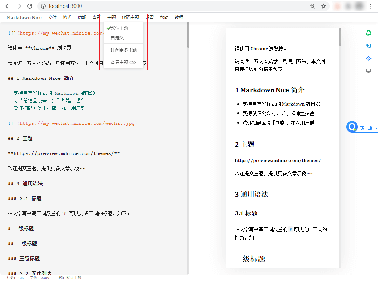The image size is (378, 281).
Task: Click editor heading '## 1 Markdown Nice 简介'
Action: point(41,78)
